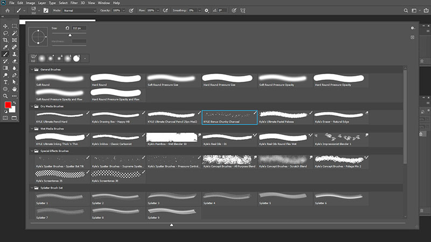Select the Eyedropper tool
The width and height of the screenshot is (431, 242).
(x=5, y=47)
